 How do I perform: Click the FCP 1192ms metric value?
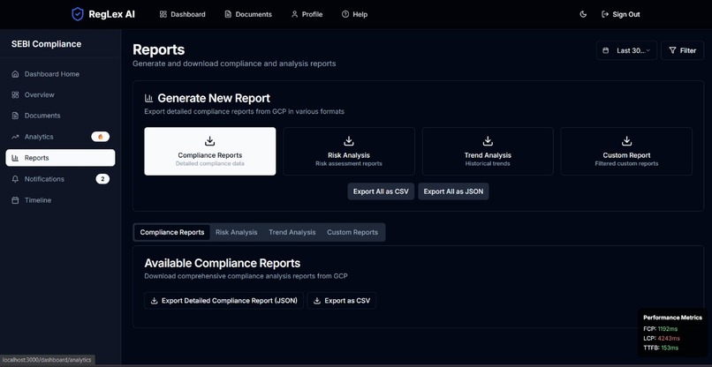click(x=668, y=329)
